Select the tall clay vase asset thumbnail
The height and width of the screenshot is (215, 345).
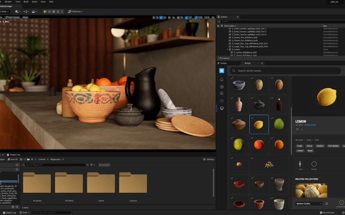[239, 104]
